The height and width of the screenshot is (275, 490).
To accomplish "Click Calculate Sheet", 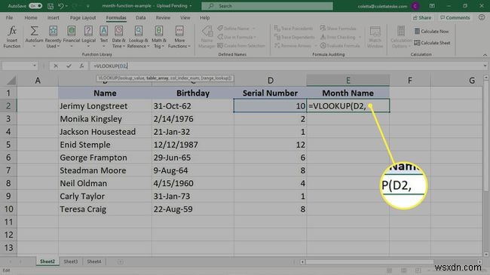I will (432, 43).
